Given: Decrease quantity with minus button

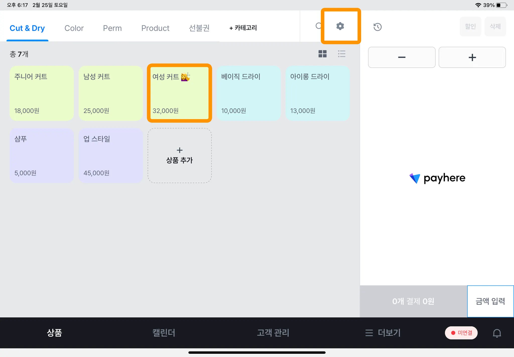Looking at the screenshot, I should (x=402, y=57).
